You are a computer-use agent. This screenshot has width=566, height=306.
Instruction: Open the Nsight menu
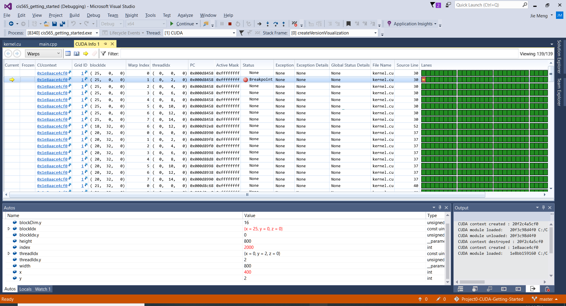point(131,15)
